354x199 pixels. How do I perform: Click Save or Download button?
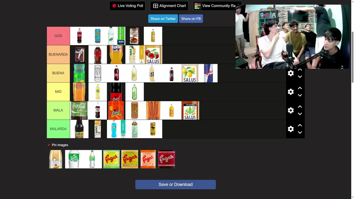(x=176, y=185)
